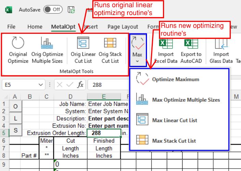
Task: Click the L button on the worksheet
Action: [x=15, y=118]
